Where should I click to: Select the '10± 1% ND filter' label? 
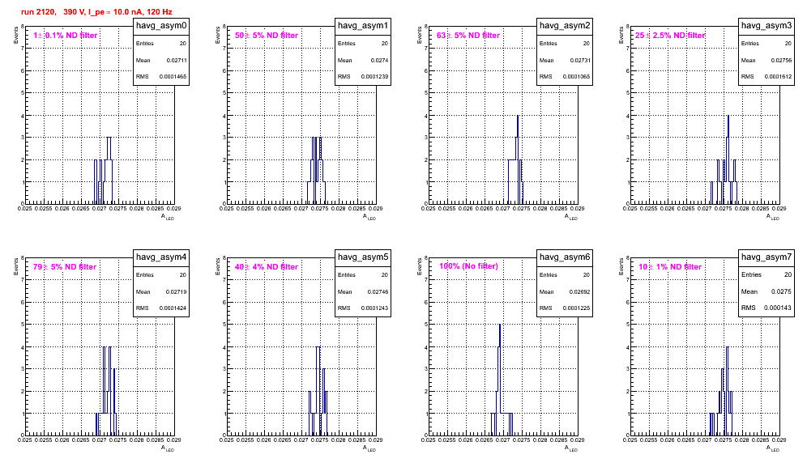tap(670, 266)
